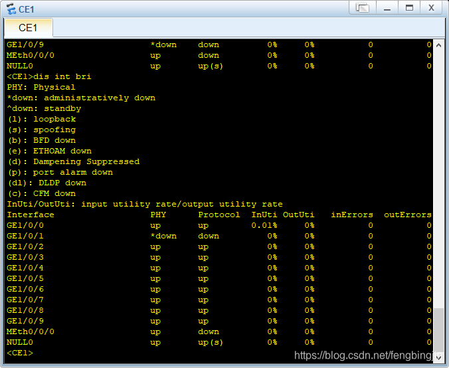
Task: Click scrollbar down arrow
Action: (x=438, y=357)
